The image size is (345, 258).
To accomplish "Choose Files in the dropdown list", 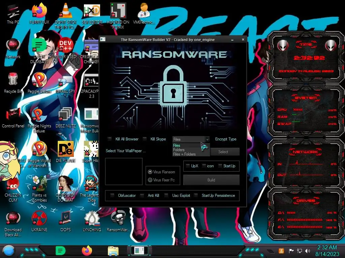I will 191,145.
